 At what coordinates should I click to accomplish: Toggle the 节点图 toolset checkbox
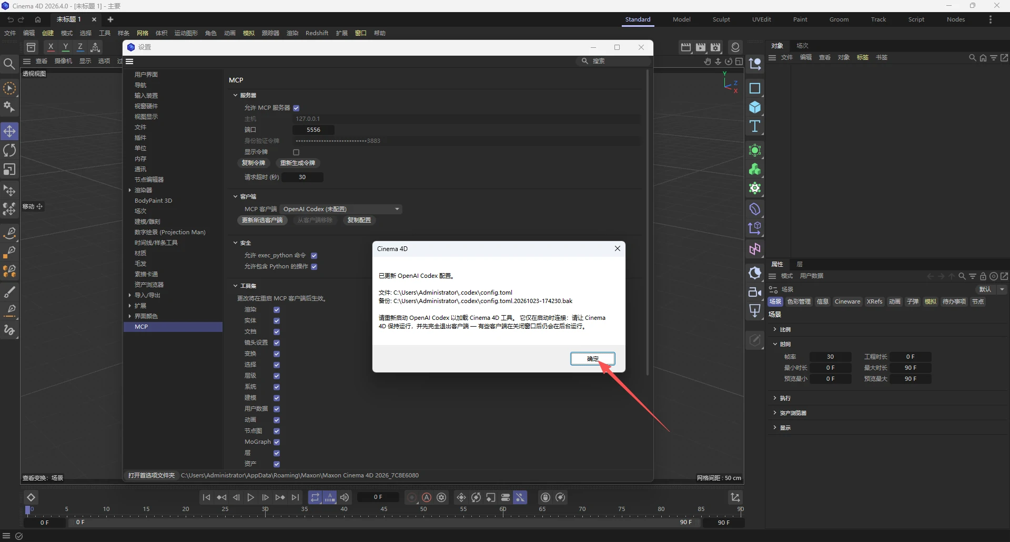pos(277,431)
